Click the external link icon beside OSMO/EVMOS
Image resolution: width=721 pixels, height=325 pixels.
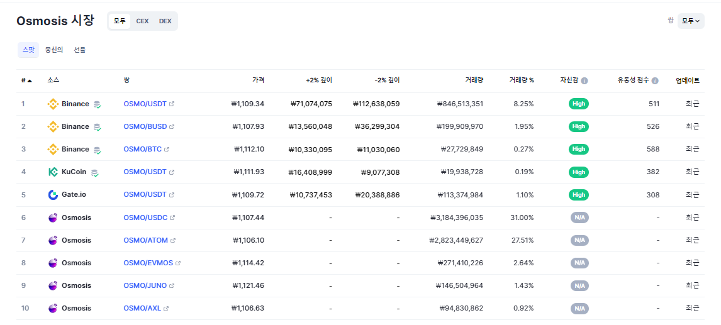[x=178, y=263]
